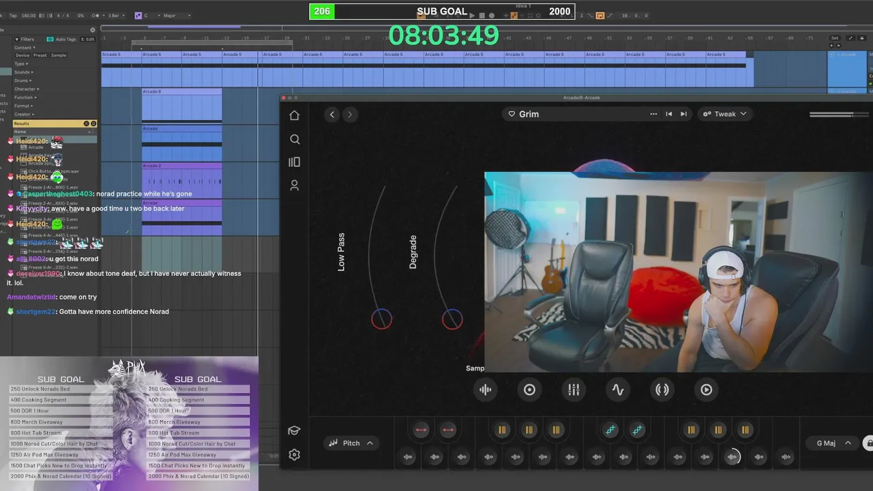Click the Degrade macro slider handle
873x491 pixels.
pyautogui.click(x=452, y=318)
